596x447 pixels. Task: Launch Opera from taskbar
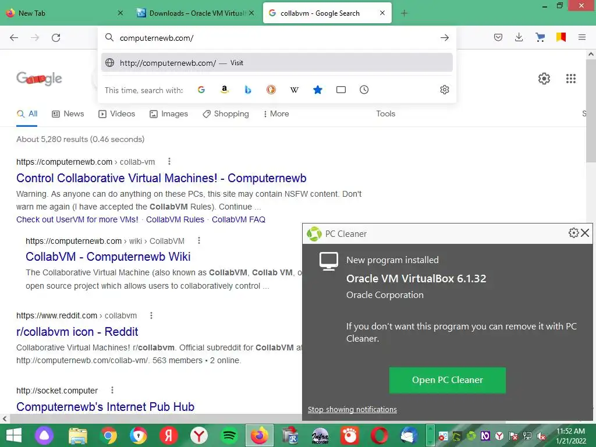pos(379,435)
